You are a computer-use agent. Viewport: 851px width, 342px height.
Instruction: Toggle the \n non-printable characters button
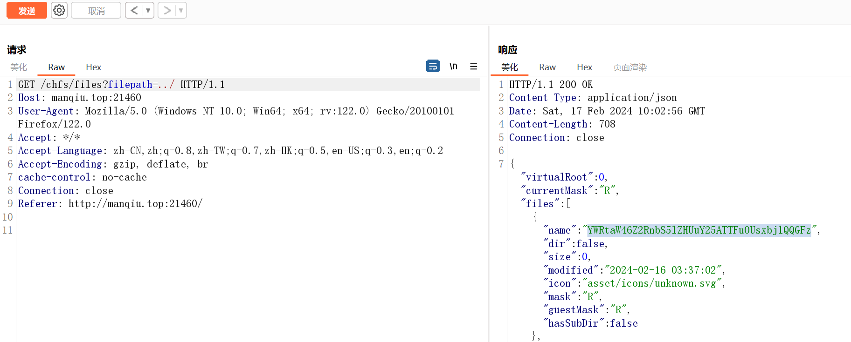pyautogui.click(x=453, y=66)
